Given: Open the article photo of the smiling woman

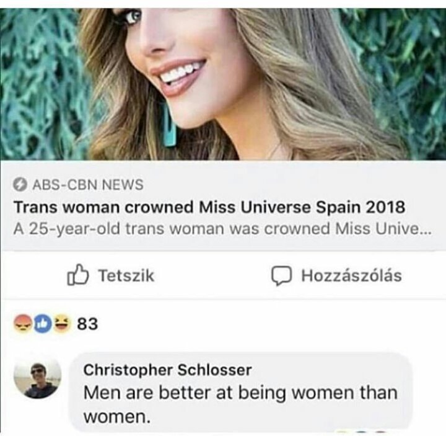Looking at the screenshot, I should pos(223,84).
